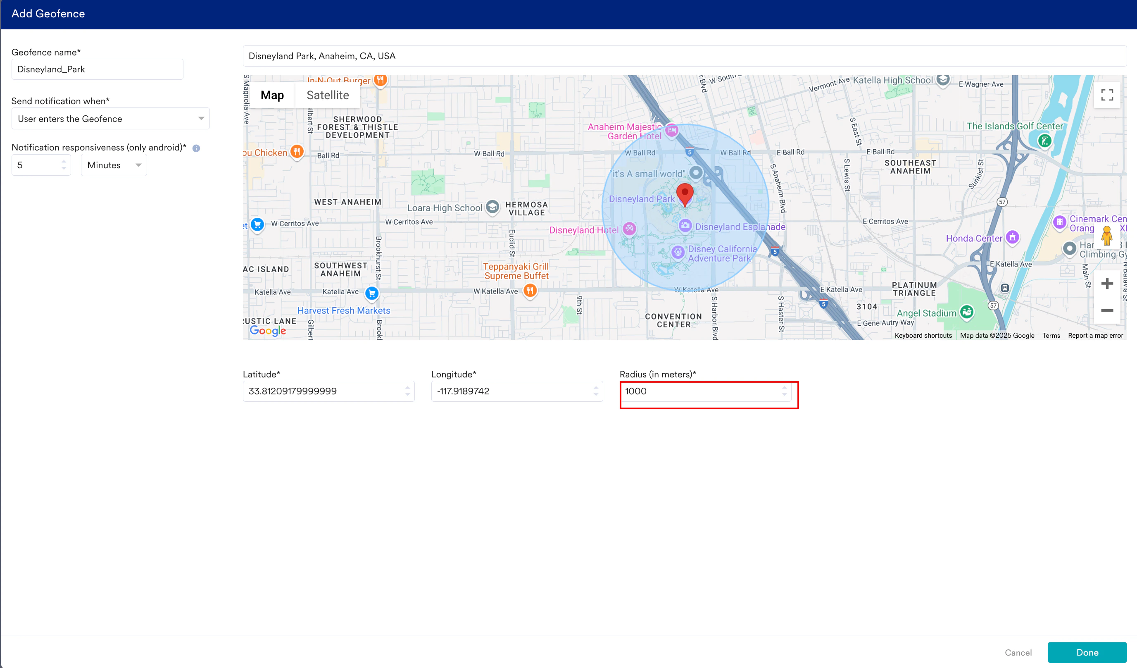
Task: Click the Geofence name input field
Action: tap(97, 69)
